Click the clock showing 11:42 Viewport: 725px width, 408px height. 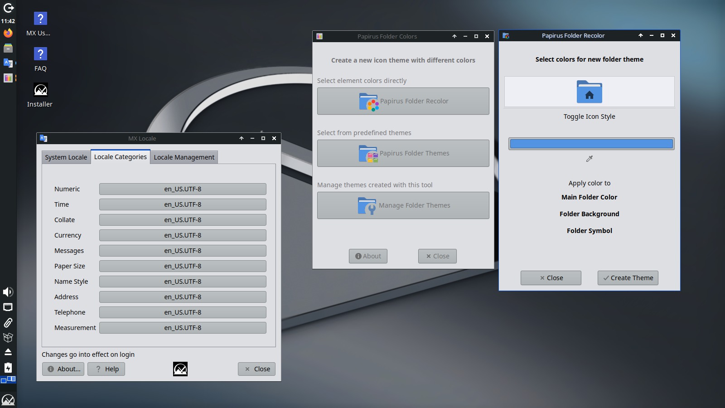8,21
